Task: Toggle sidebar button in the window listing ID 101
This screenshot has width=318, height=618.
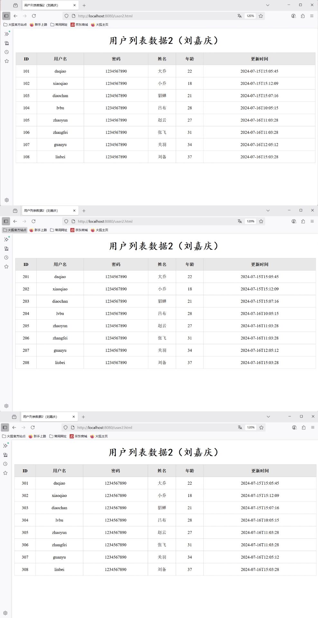Action: [x=6, y=16]
